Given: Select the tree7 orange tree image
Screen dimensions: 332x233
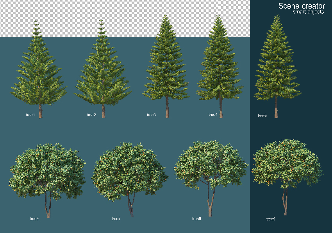Looking at the screenshot, I should click(x=130, y=179).
